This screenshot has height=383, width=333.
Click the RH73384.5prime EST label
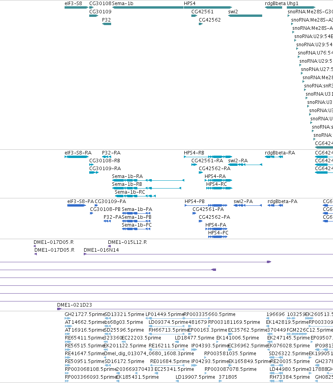tap(290, 377)
